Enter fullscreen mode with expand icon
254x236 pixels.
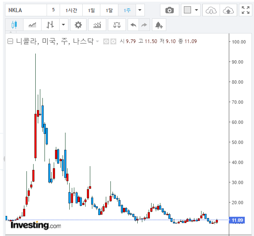coord(246,10)
